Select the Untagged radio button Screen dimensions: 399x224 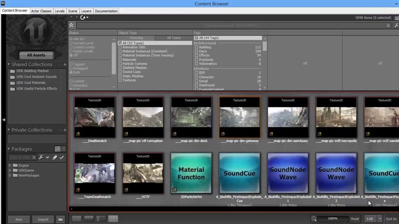[71, 68]
